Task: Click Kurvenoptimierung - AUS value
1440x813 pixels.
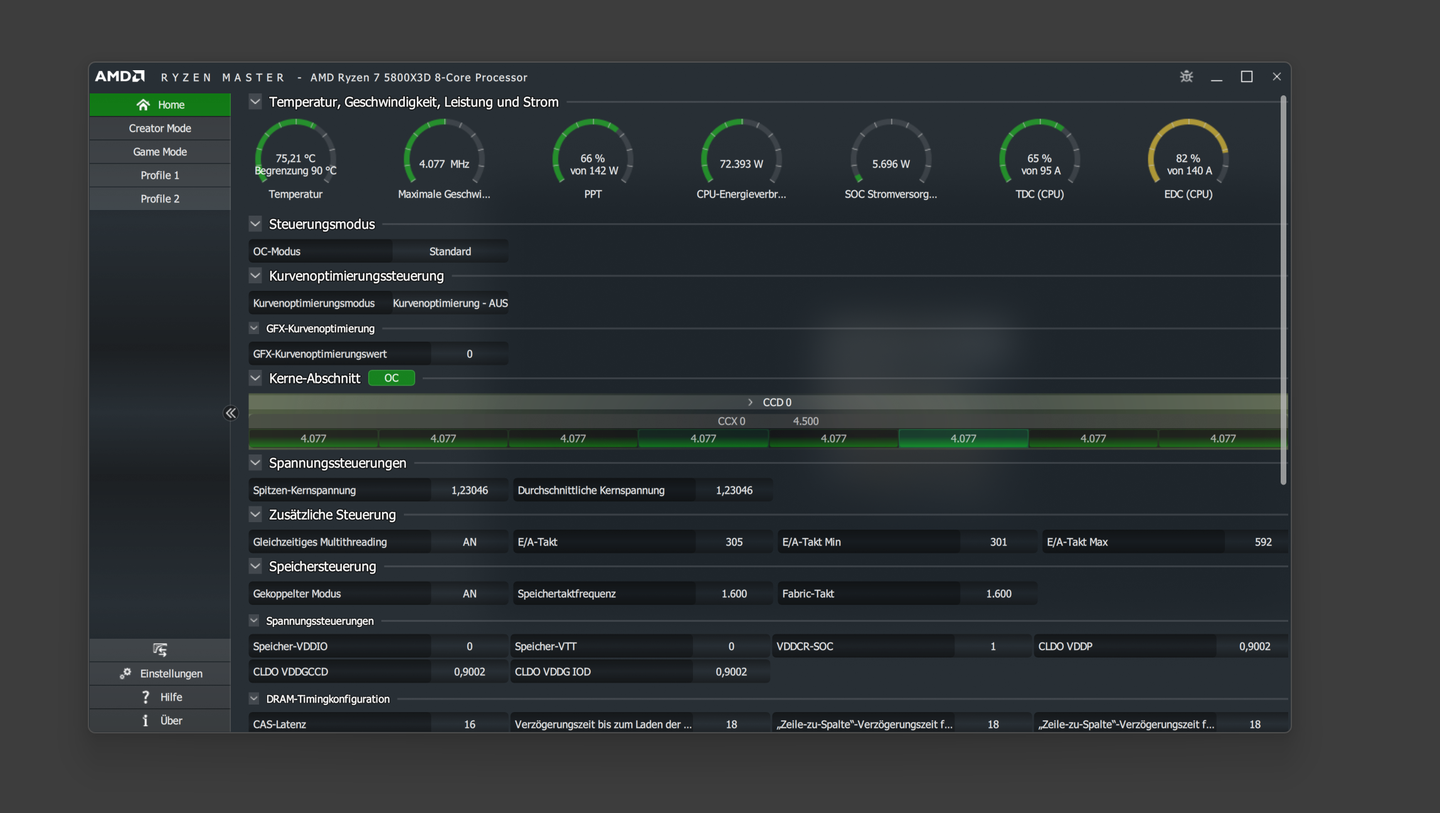Action: [450, 303]
